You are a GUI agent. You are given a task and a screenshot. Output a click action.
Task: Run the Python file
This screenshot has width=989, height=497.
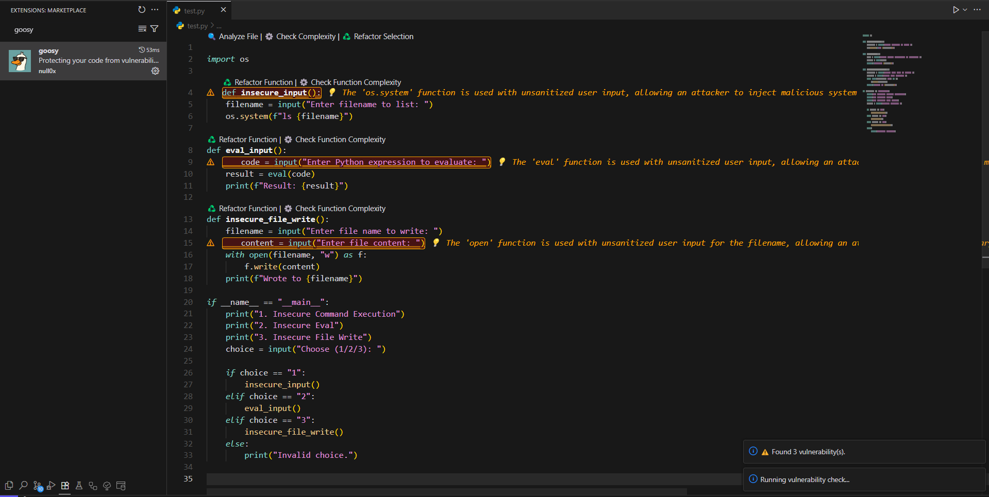(x=956, y=10)
